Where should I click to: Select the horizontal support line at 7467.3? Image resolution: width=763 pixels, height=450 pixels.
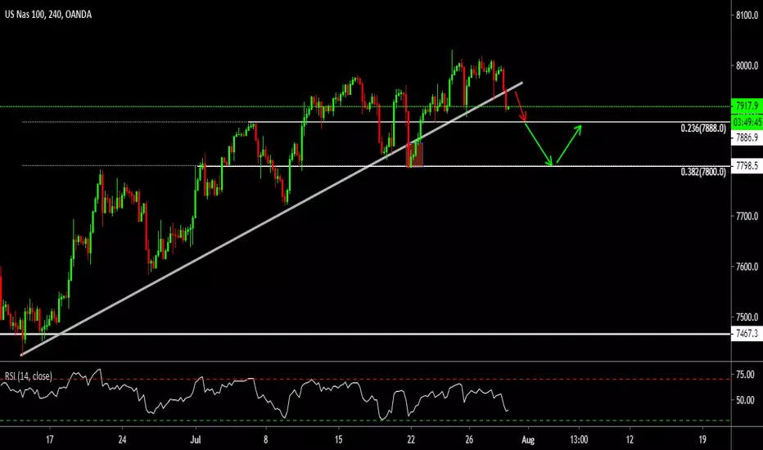coord(365,334)
